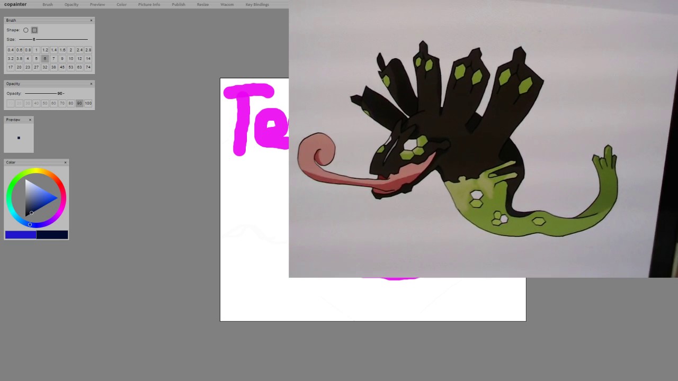Choose the highlighted size 6 button
This screenshot has height=381, width=678.
[45, 59]
